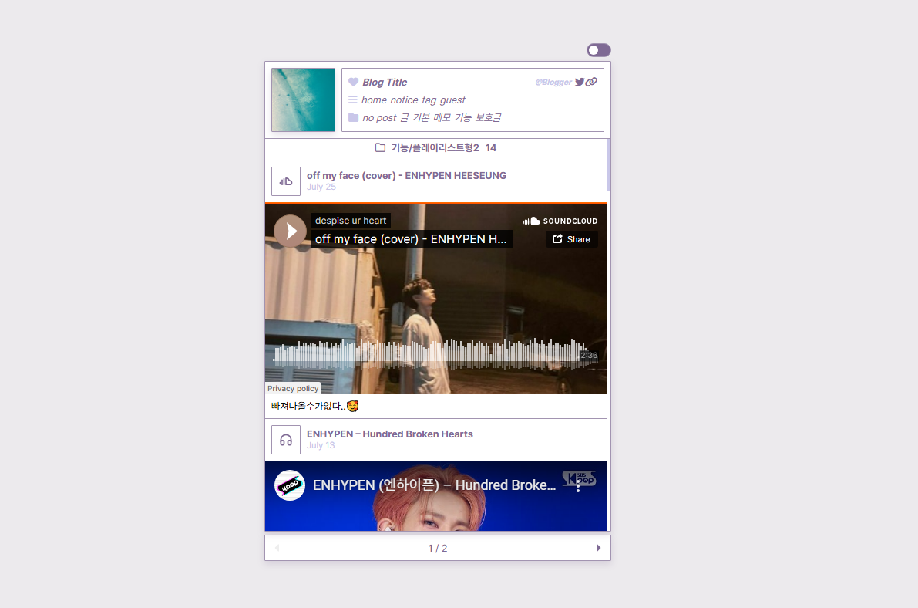Toggle the dark mode switch
This screenshot has width=918, height=608.
pyautogui.click(x=598, y=50)
